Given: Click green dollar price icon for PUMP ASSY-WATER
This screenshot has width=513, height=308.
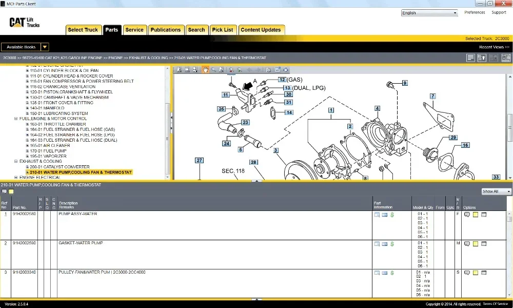Looking at the screenshot, I should click(392, 215).
